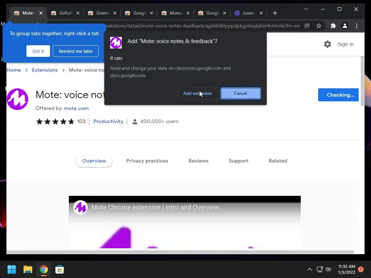Open the Windows Start menu
Image resolution: width=371 pixels, height=278 pixels.
12,269
